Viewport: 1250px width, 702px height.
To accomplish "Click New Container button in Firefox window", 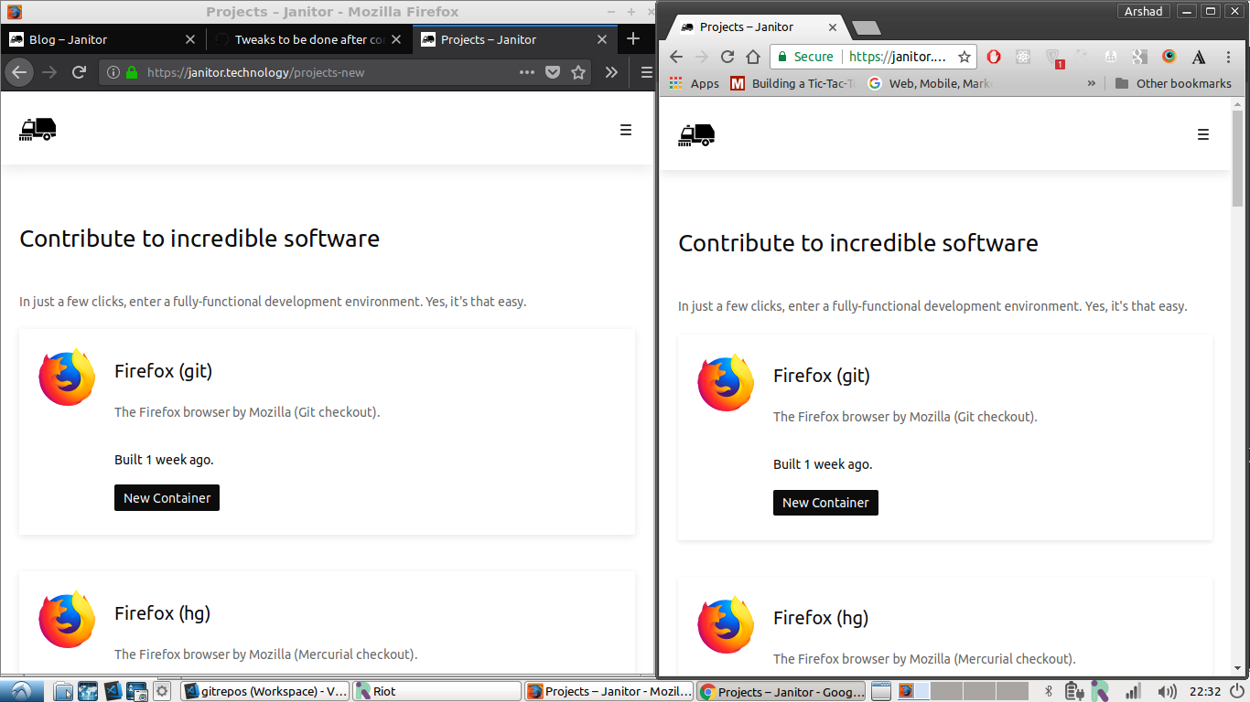I will (167, 498).
